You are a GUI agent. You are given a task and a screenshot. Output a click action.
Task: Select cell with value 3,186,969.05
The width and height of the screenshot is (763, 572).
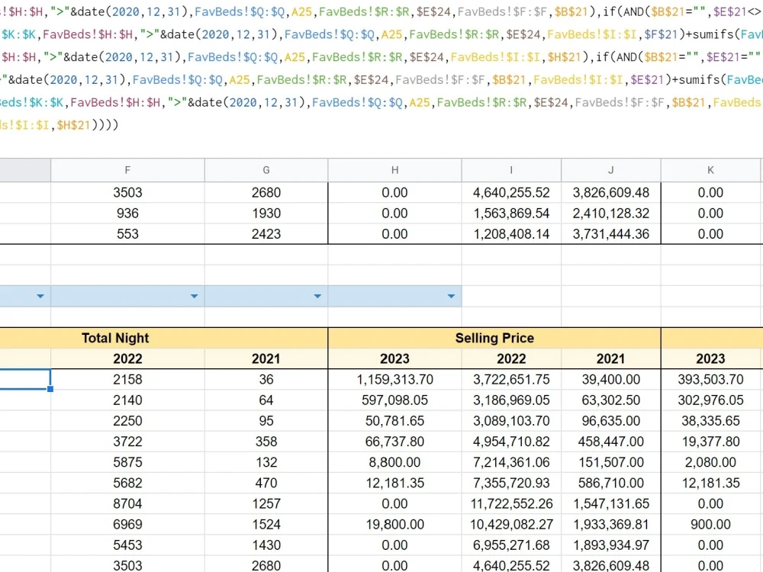click(x=511, y=400)
